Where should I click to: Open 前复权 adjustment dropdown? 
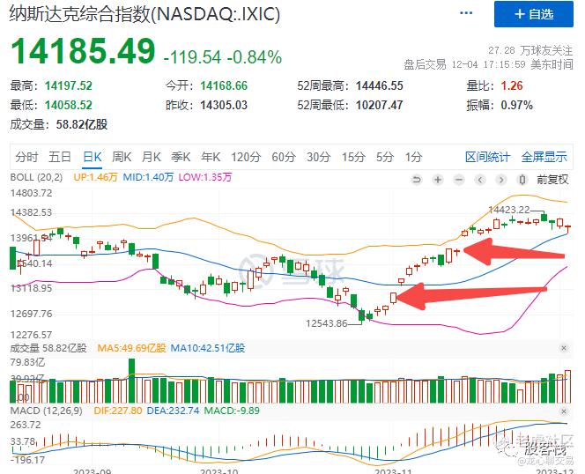(x=552, y=180)
